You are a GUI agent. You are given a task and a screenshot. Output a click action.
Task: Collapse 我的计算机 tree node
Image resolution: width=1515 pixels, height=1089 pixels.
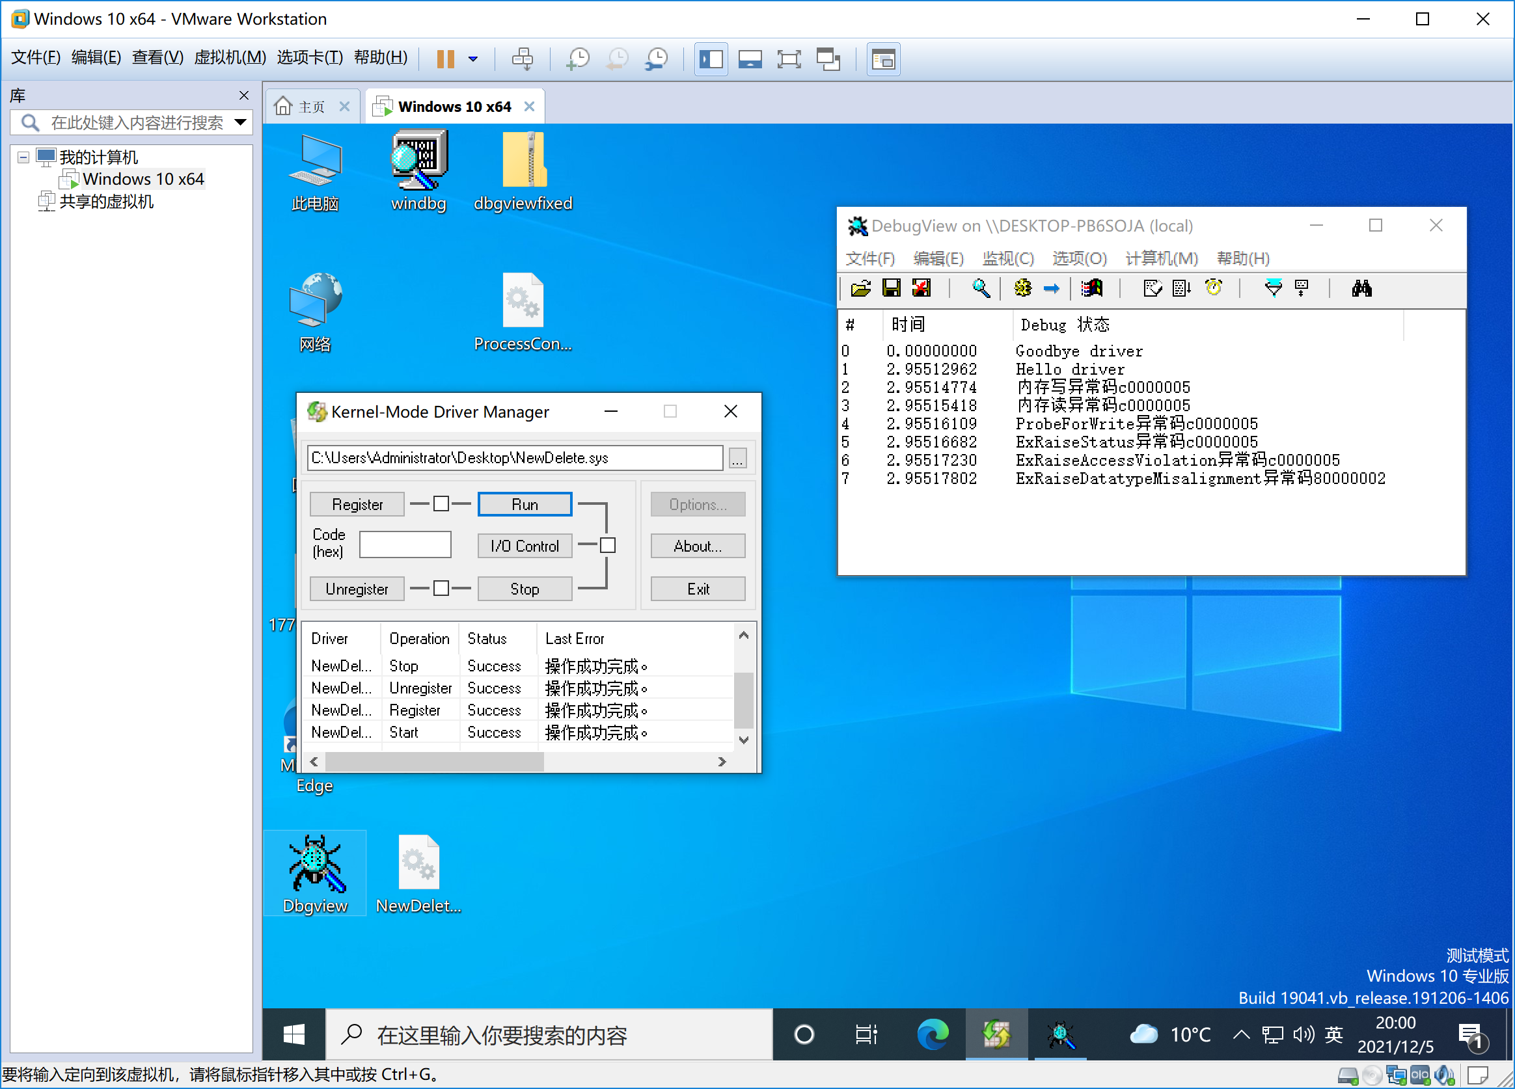[23, 157]
